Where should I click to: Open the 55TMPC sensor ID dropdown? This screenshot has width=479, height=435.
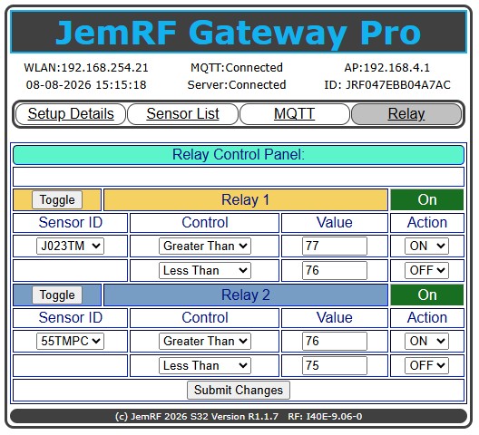tap(70, 341)
